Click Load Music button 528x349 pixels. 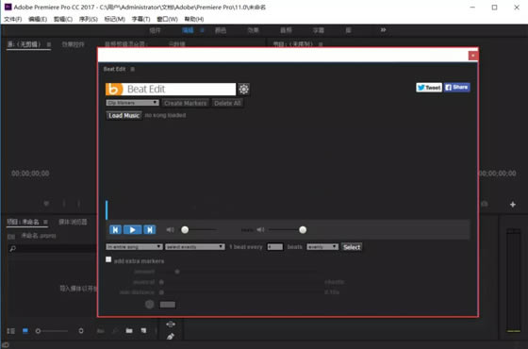tap(124, 115)
